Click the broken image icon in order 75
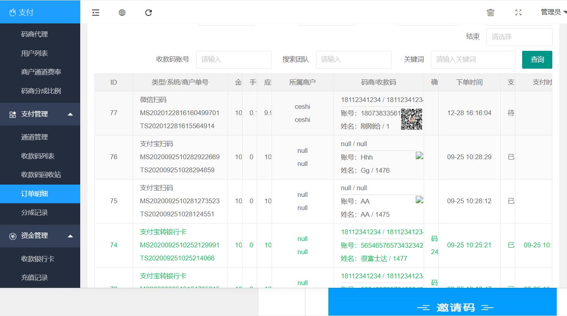 (x=419, y=200)
